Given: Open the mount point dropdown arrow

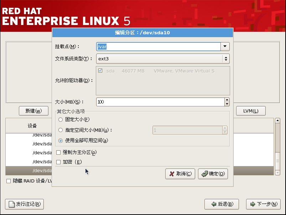Looking at the screenshot, I should (x=225, y=46).
